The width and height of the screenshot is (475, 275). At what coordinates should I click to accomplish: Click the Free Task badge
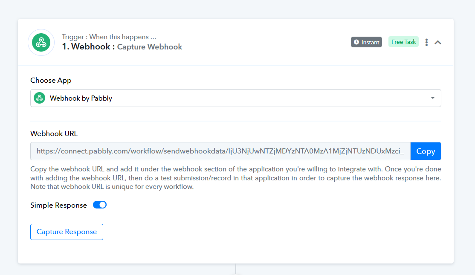tap(403, 42)
